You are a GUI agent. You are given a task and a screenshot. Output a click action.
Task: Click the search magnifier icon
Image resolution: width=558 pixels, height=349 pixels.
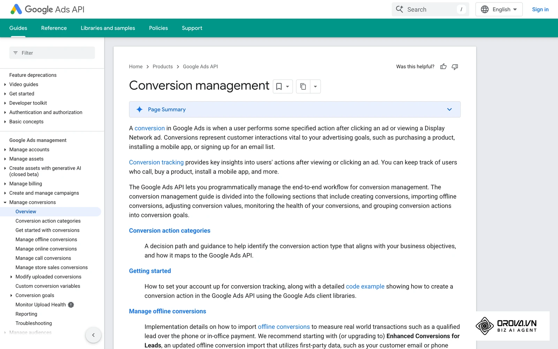[x=400, y=9]
